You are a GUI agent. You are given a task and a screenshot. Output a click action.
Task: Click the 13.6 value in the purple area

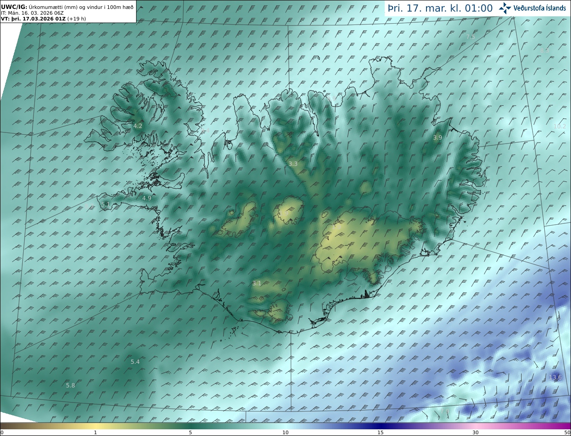pyautogui.click(x=555, y=378)
